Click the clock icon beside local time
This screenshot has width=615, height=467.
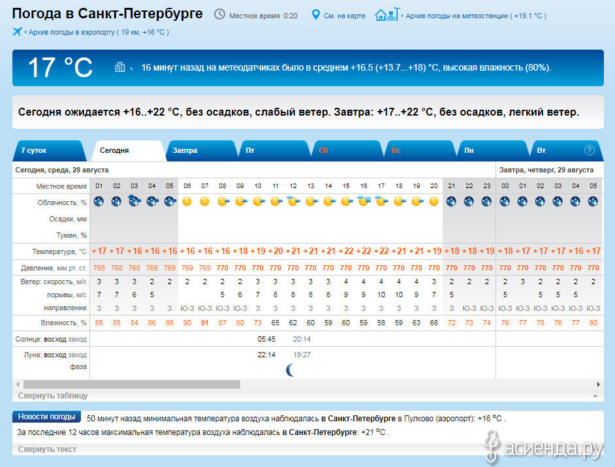(219, 14)
